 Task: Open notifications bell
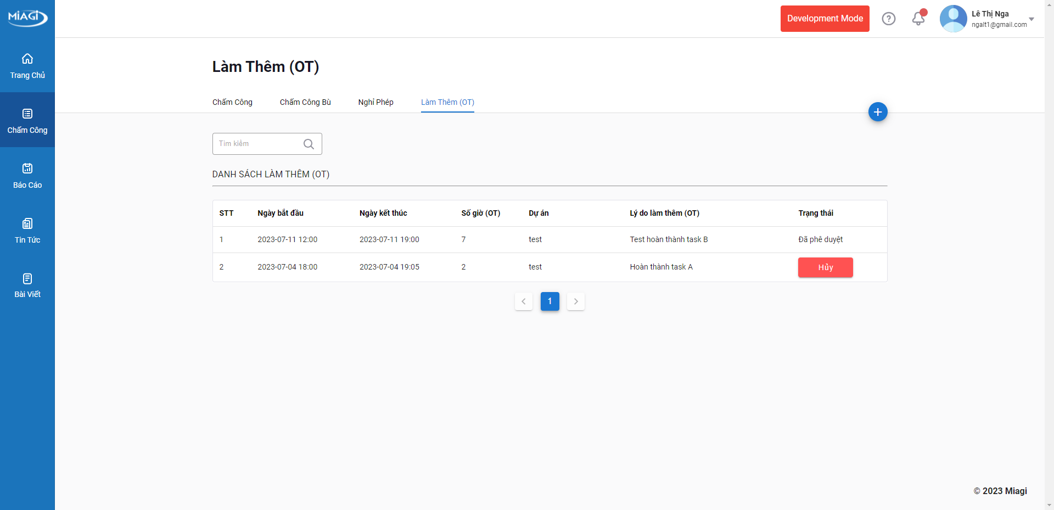point(918,19)
